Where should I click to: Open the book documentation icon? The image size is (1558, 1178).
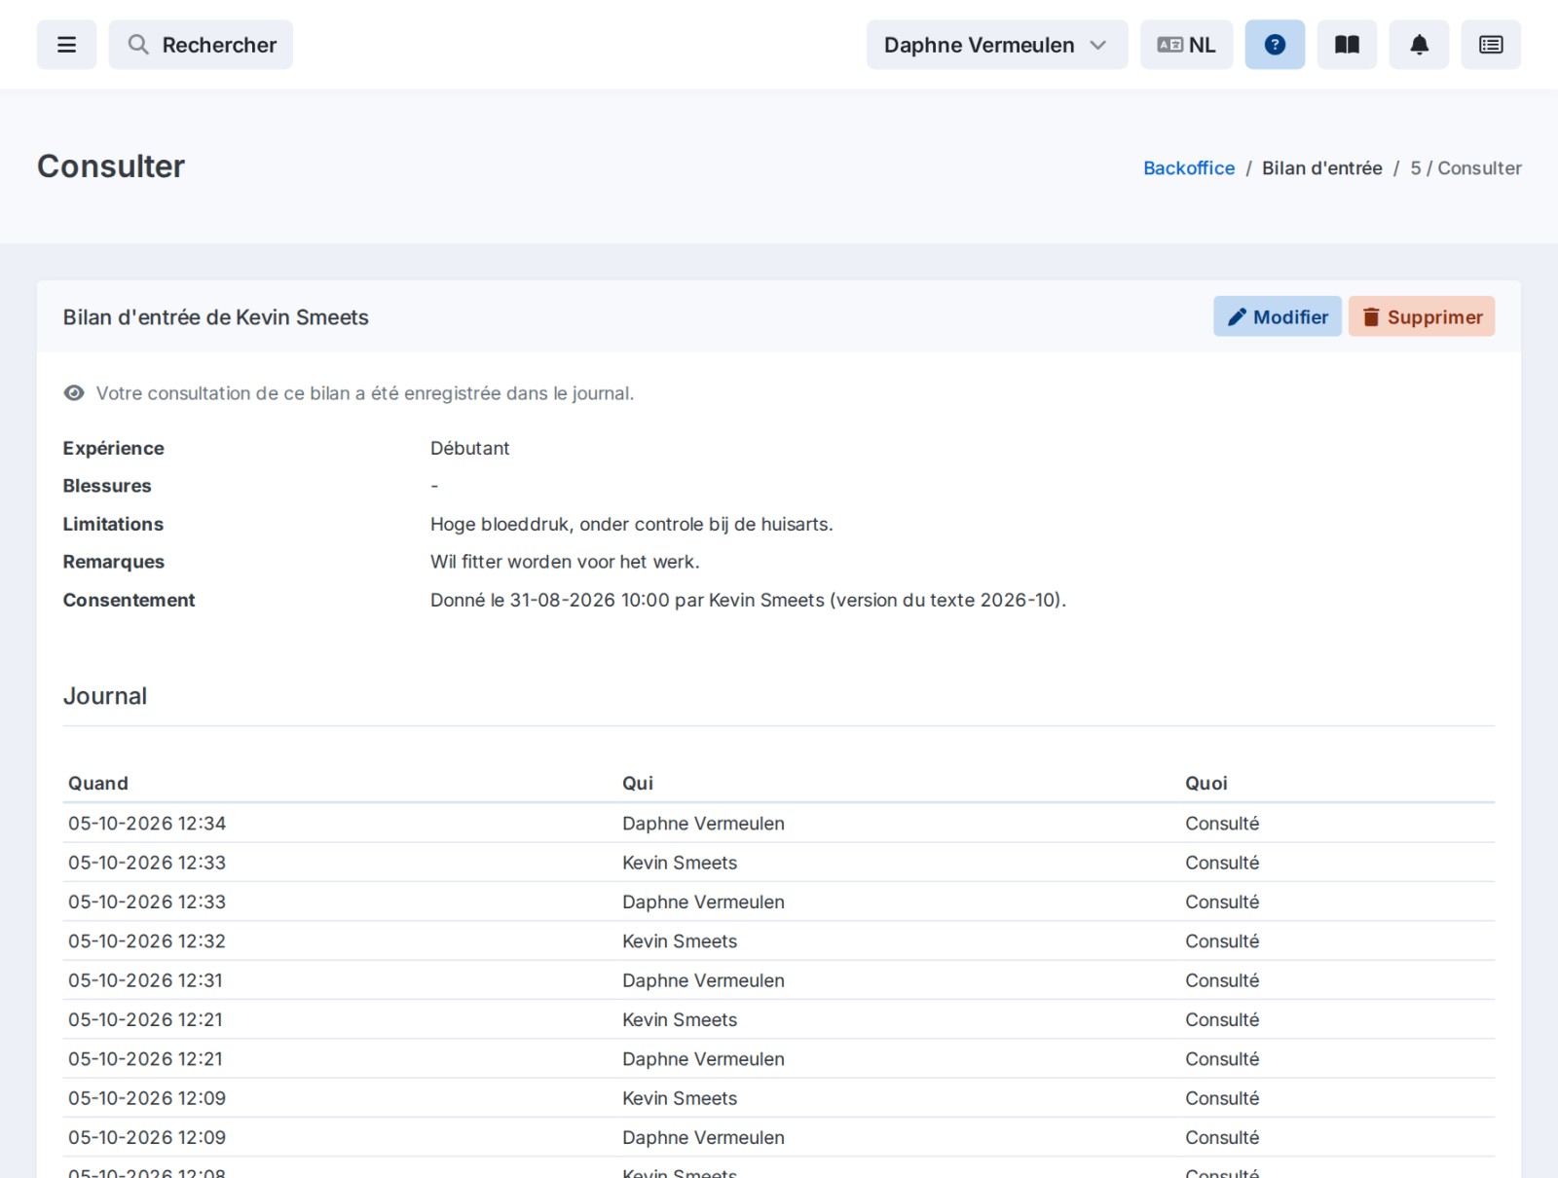[x=1347, y=45]
